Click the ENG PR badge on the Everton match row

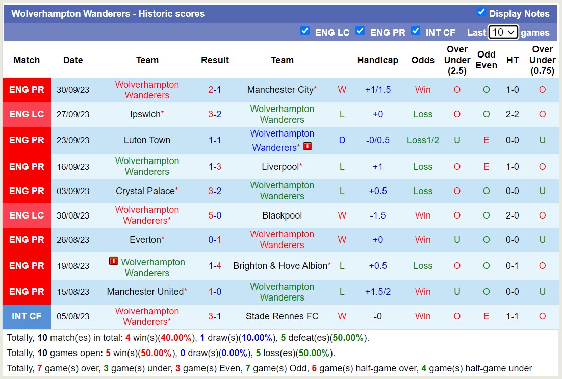coord(27,239)
